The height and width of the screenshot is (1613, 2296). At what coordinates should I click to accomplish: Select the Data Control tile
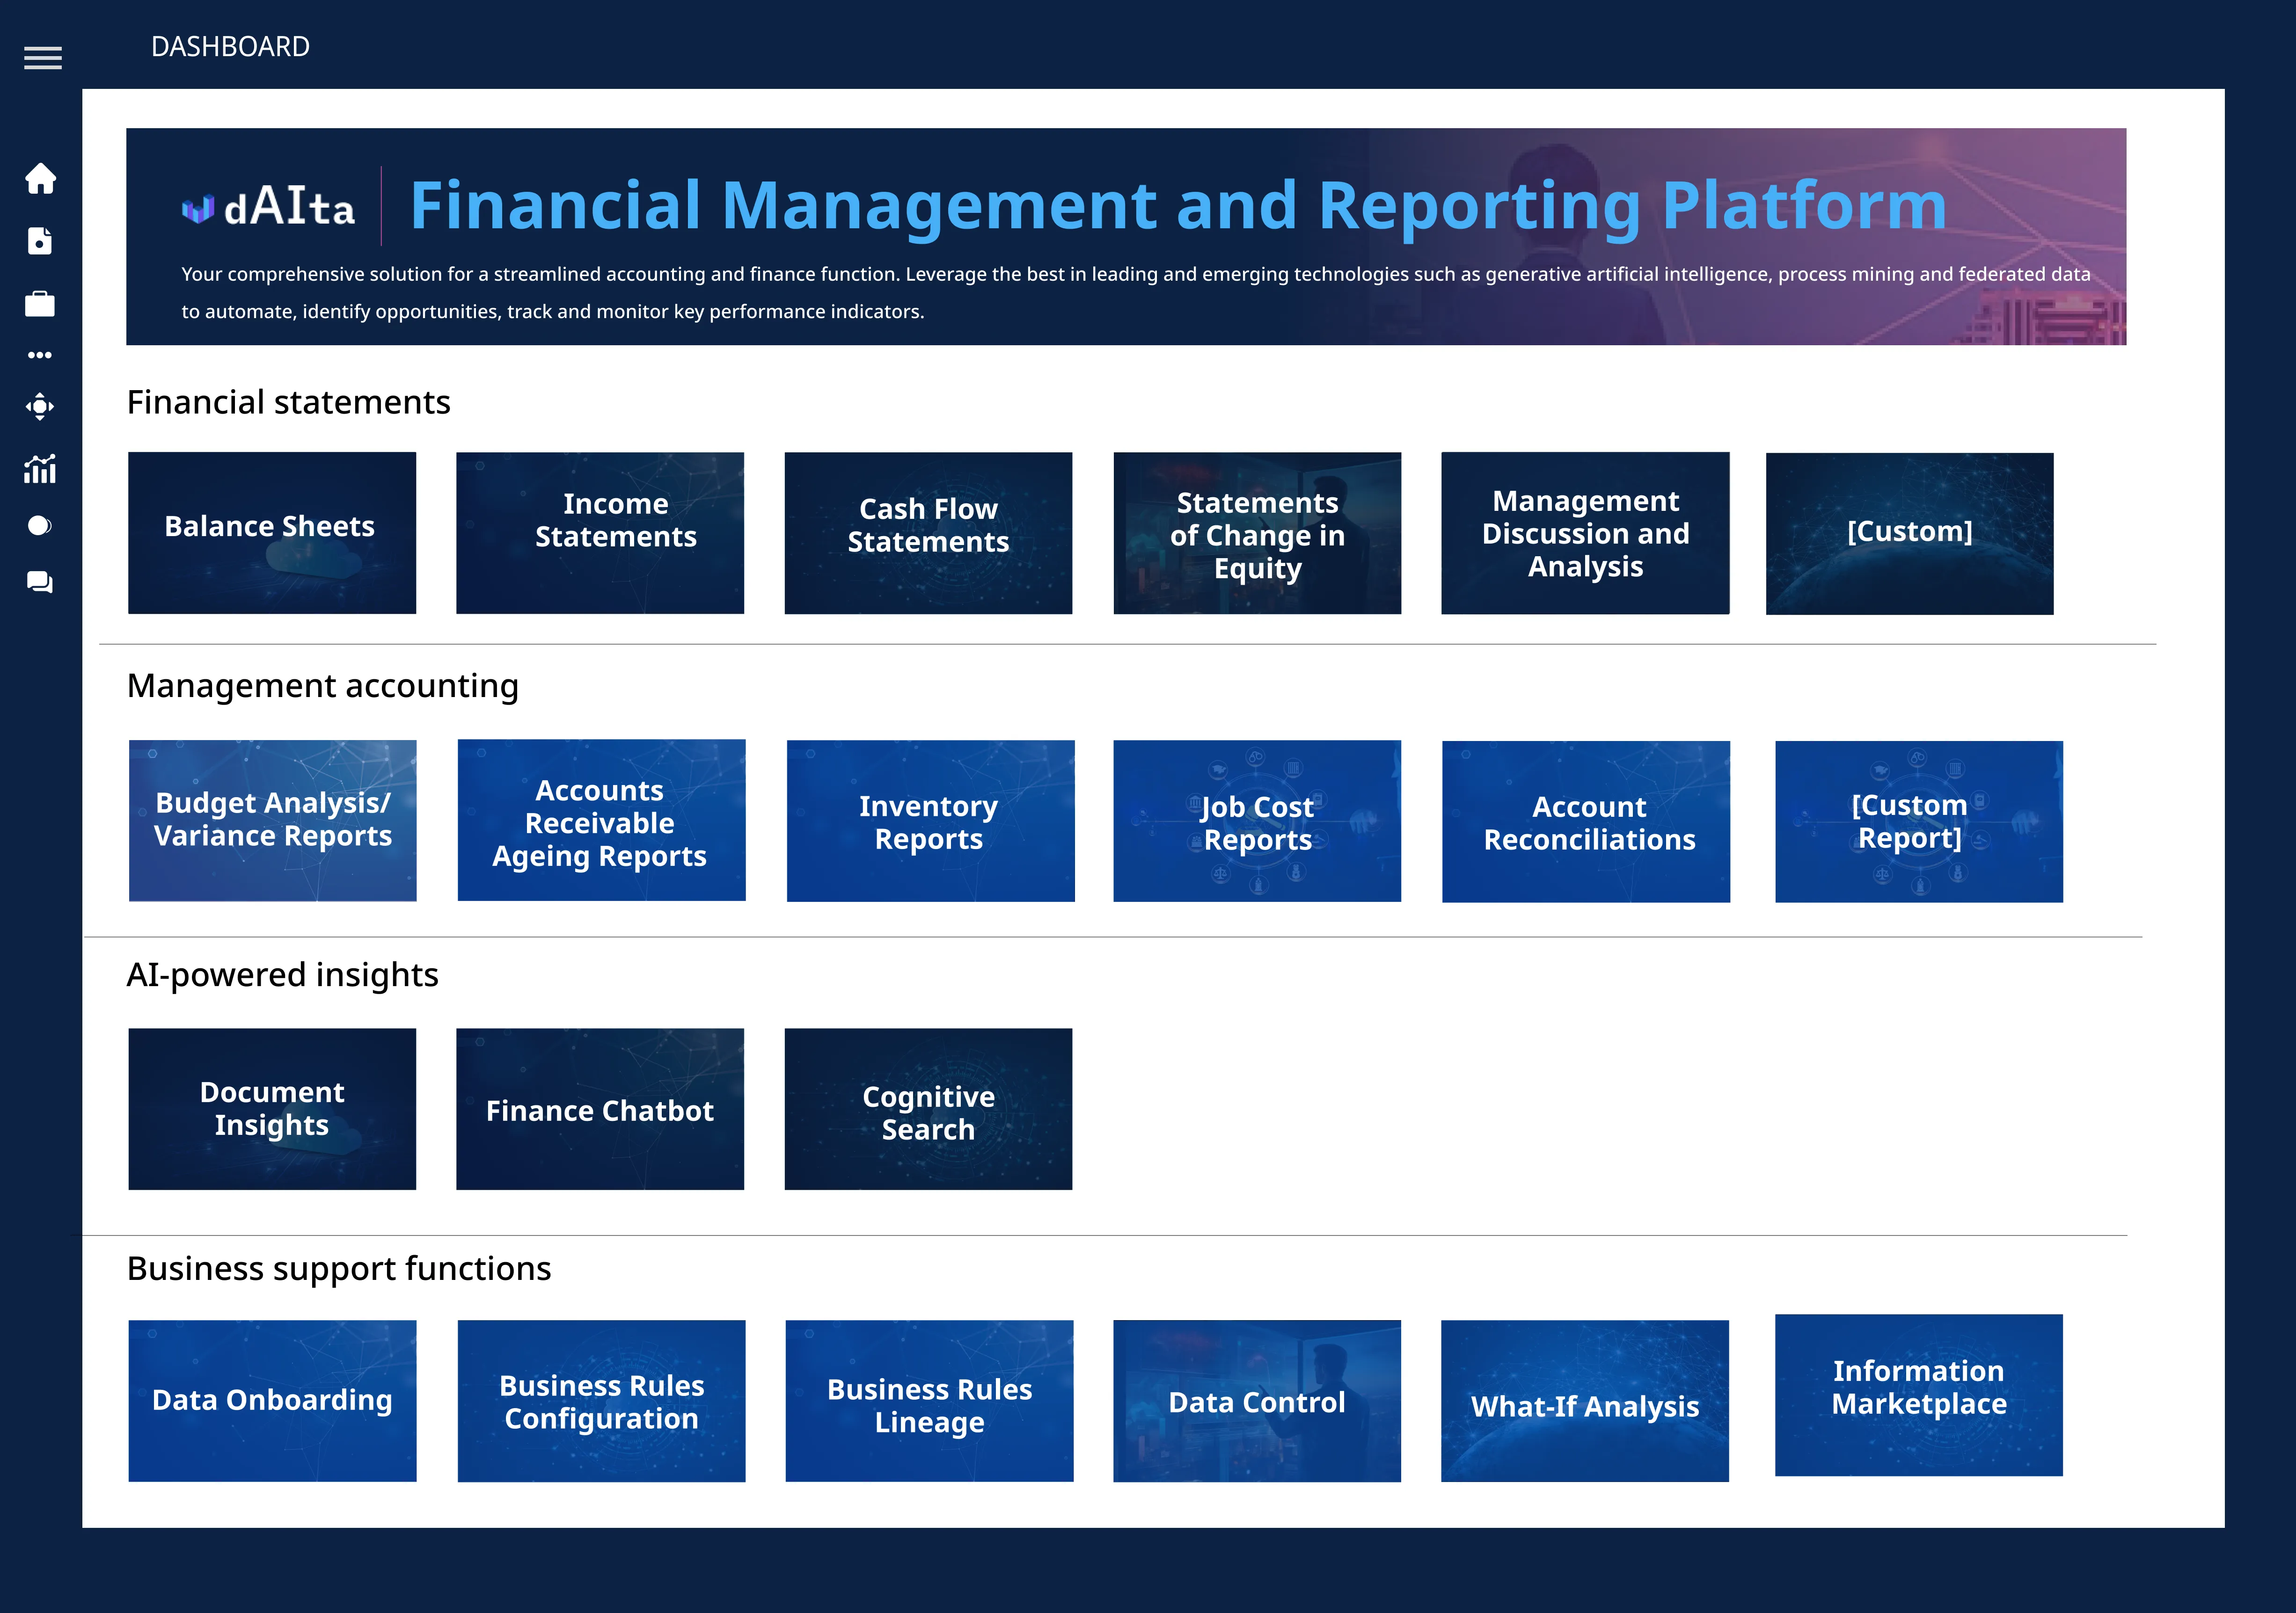(x=1257, y=1400)
